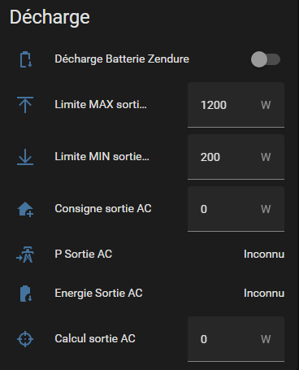Focus the Consigne sortie AC value field
299x370 pixels.
pos(236,209)
